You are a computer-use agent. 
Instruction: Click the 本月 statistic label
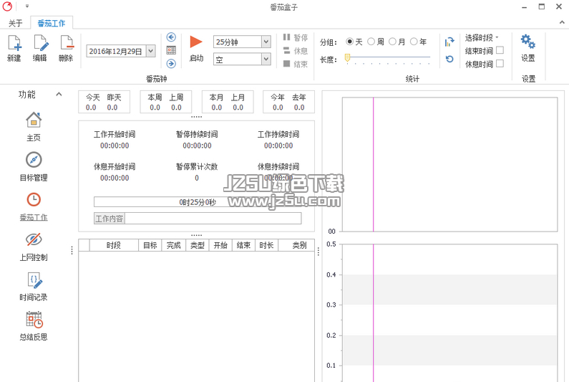(x=217, y=97)
